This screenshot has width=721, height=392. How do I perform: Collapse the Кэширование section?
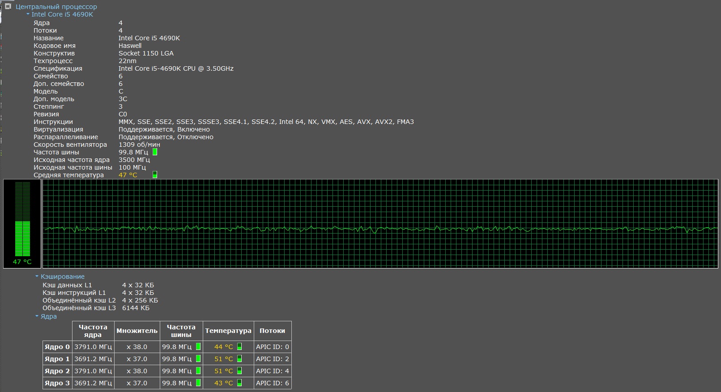[x=37, y=276]
